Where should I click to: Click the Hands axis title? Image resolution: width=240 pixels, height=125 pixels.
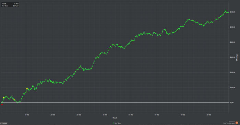(x=115, y=118)
